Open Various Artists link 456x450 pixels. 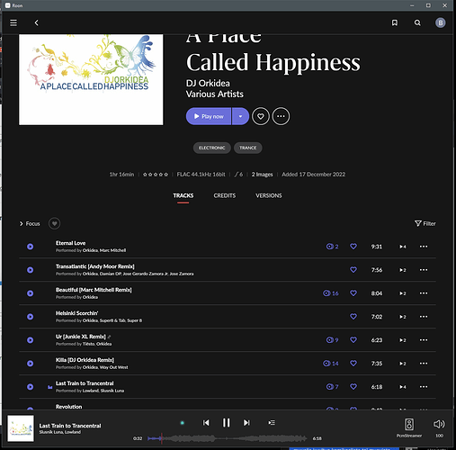(x=215, y=94)
